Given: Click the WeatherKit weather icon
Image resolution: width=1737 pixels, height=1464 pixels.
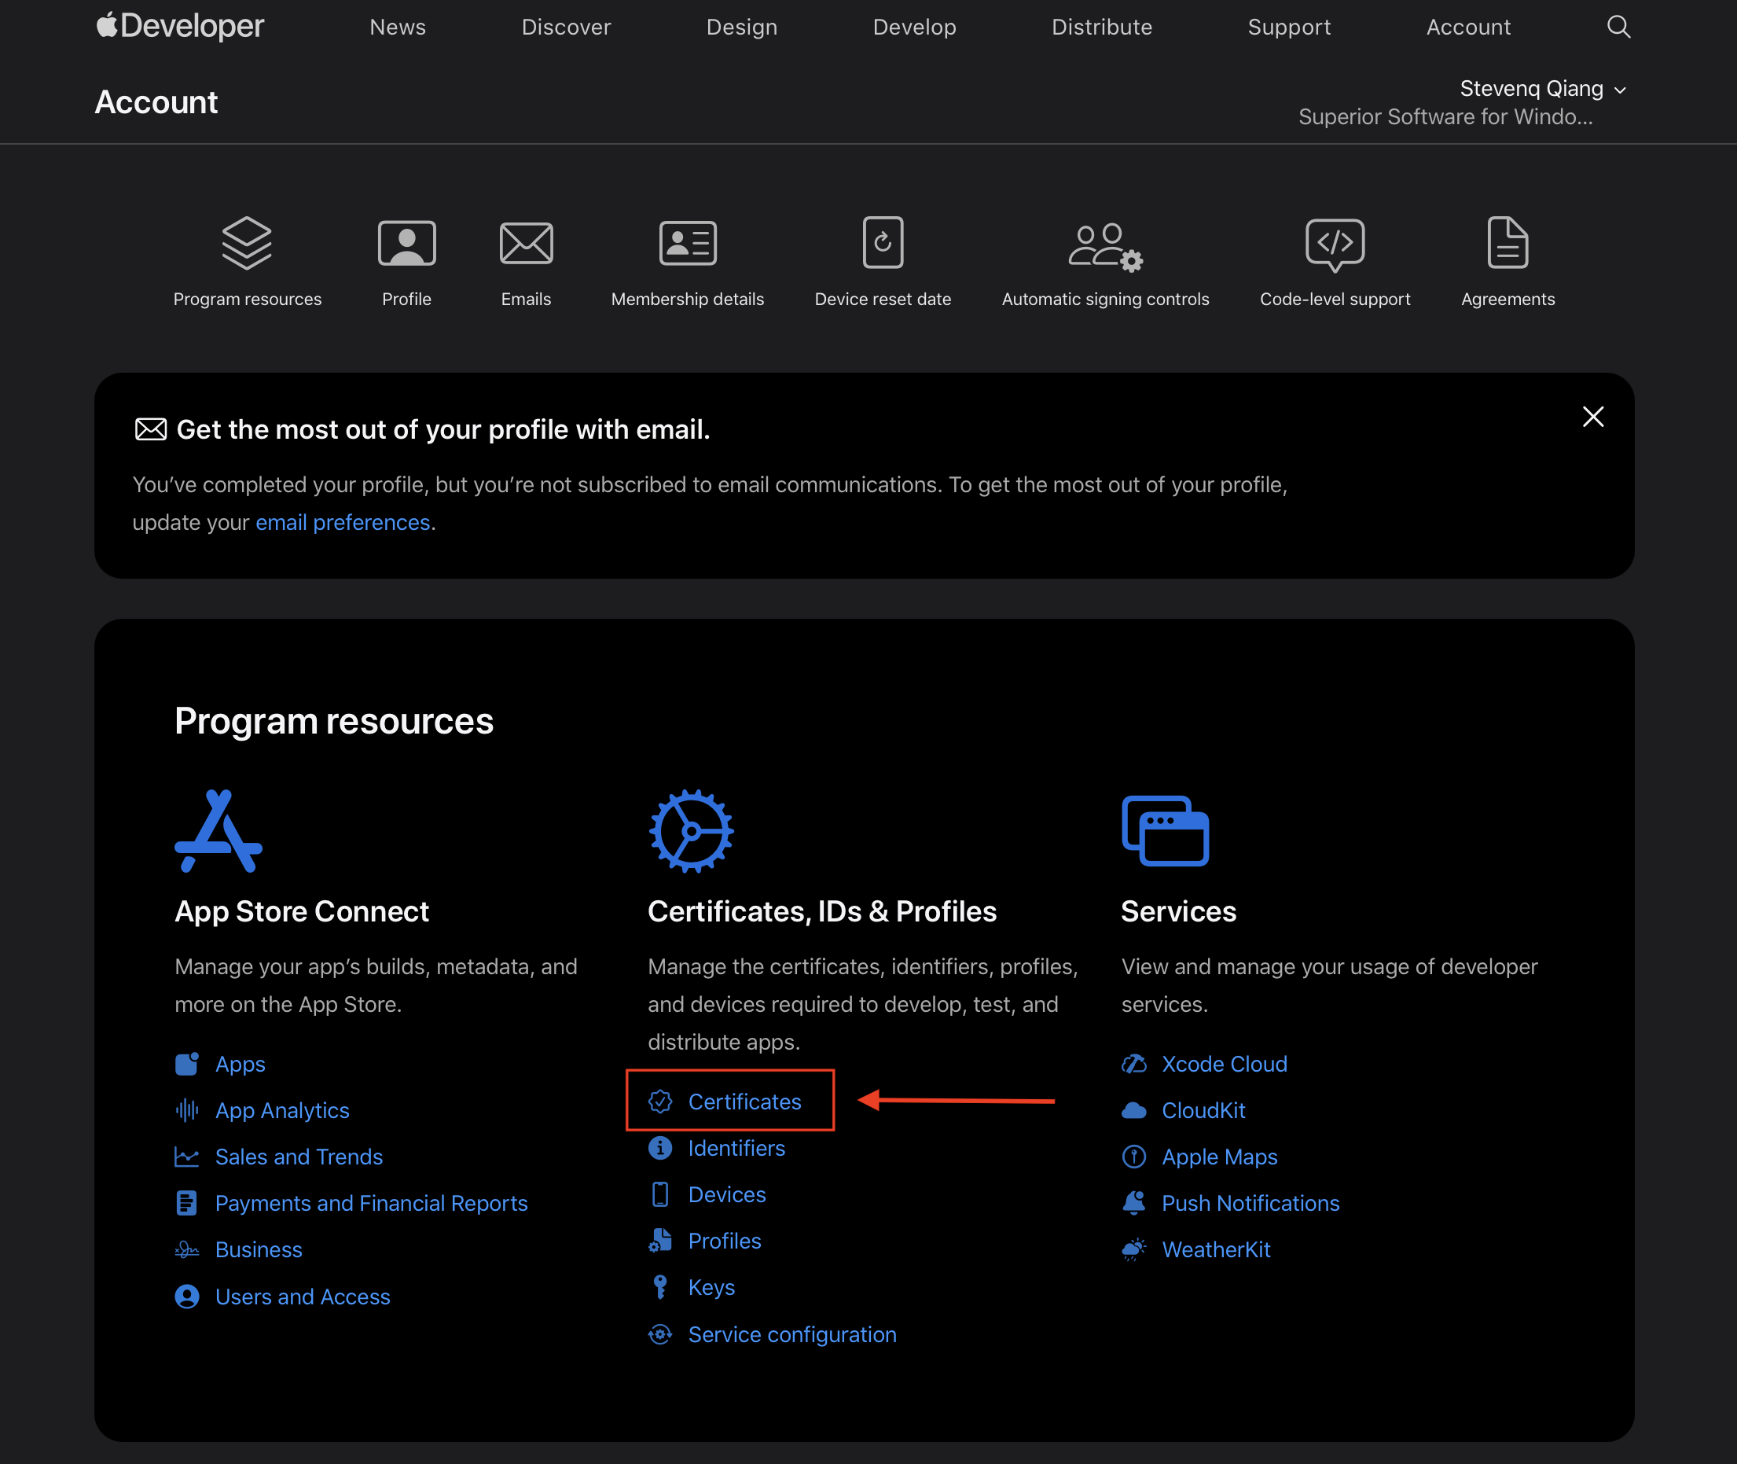Looking at the screenshot, I should coord(1134,1250).
